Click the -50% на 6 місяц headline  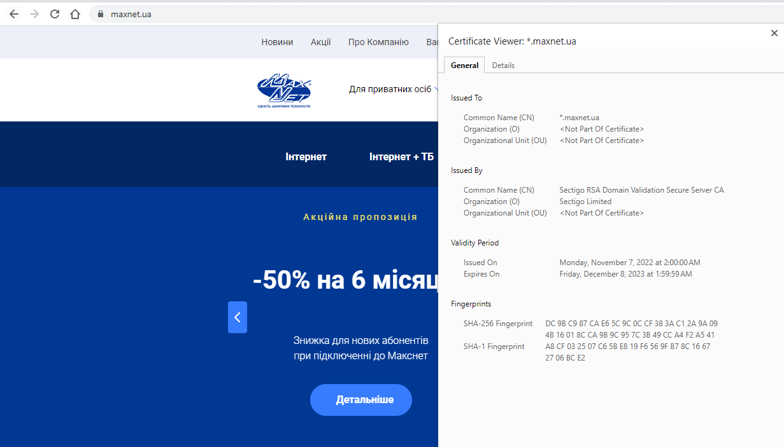click(x=345, y=280)
